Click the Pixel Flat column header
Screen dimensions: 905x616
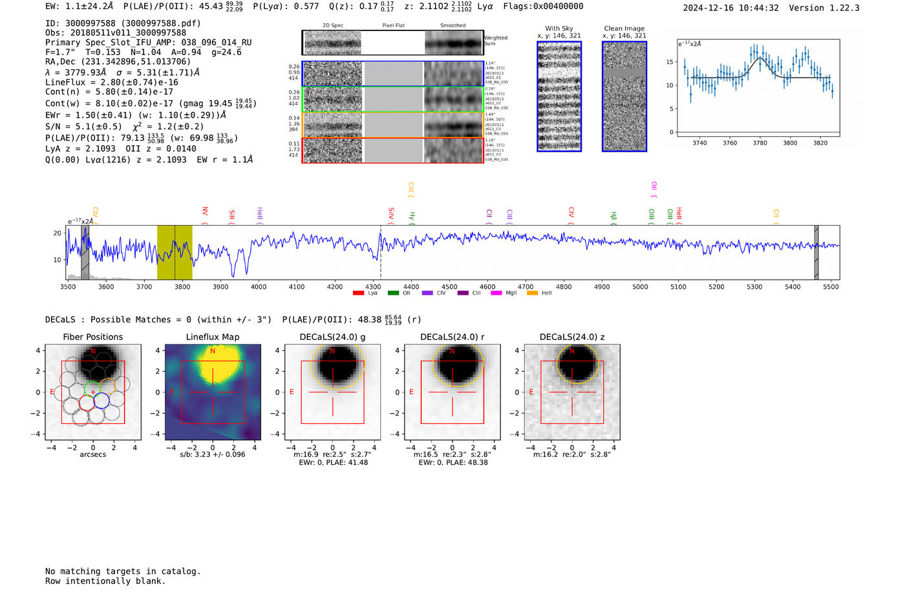(x=393, y=26)
